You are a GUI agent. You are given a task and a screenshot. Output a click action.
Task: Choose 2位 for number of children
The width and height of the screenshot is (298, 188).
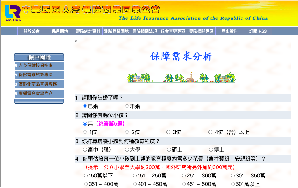127,132
